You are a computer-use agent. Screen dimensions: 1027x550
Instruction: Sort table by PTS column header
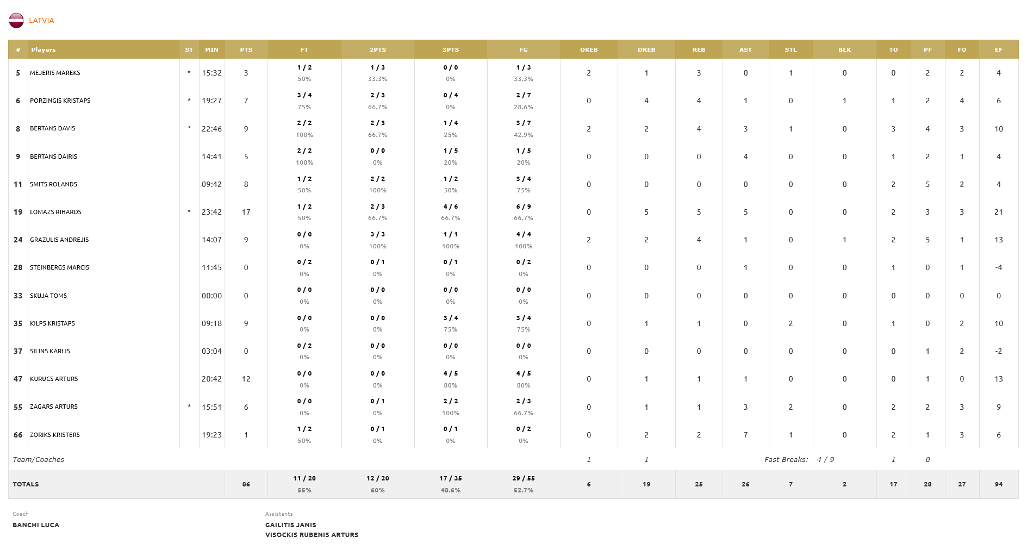pos(246,49)
